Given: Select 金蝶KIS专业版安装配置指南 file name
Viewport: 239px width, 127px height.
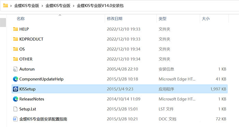Looking at the screenshot, I should tap(43, 119).
